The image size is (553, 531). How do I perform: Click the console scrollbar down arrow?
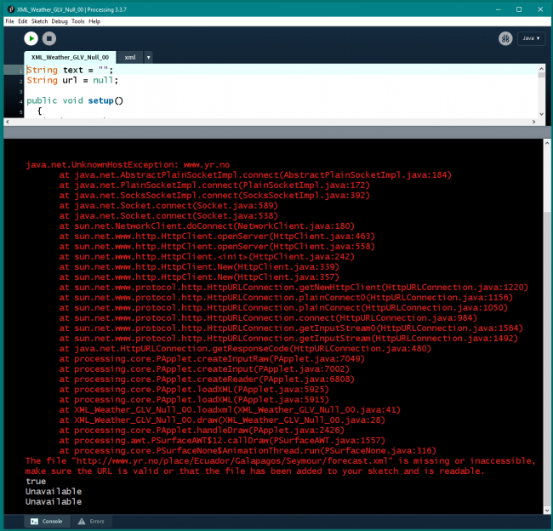547,511
